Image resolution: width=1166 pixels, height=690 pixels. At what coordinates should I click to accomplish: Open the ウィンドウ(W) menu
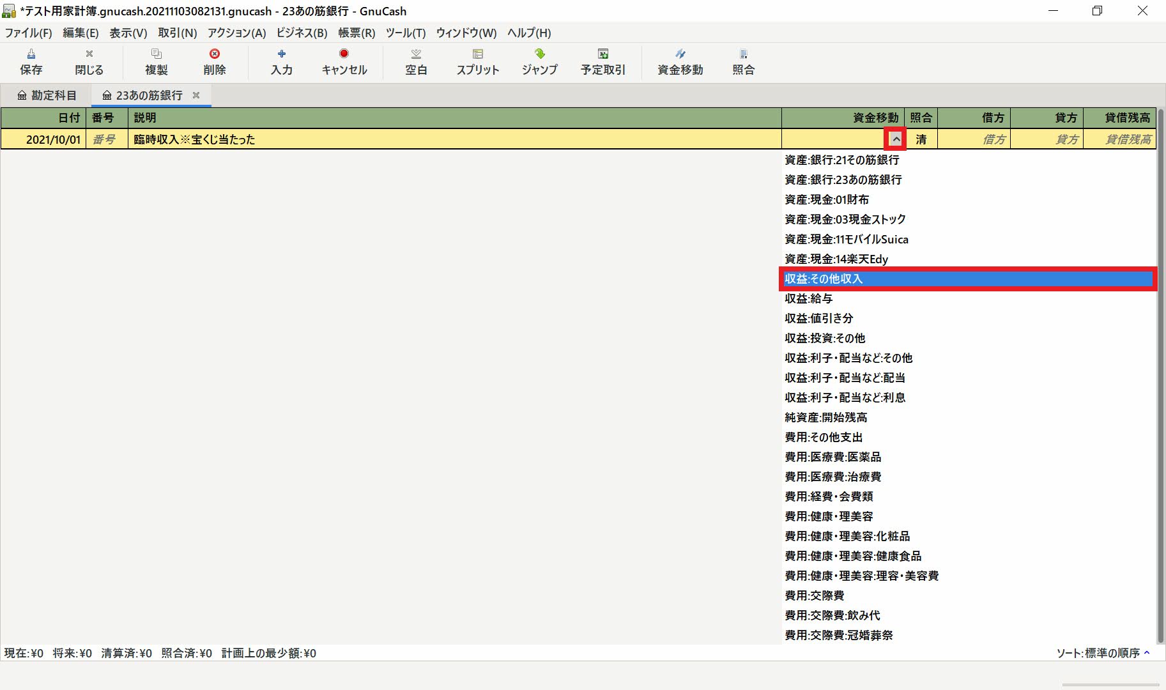(466, 33)
